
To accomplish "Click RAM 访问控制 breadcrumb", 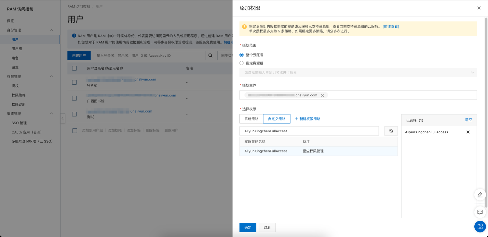I will [78, 6].
